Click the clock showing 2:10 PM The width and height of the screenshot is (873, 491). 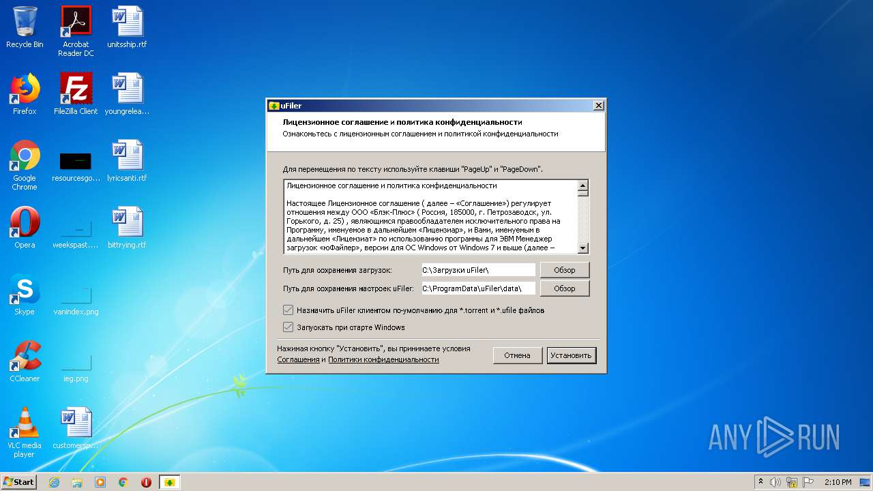(838, 482)
